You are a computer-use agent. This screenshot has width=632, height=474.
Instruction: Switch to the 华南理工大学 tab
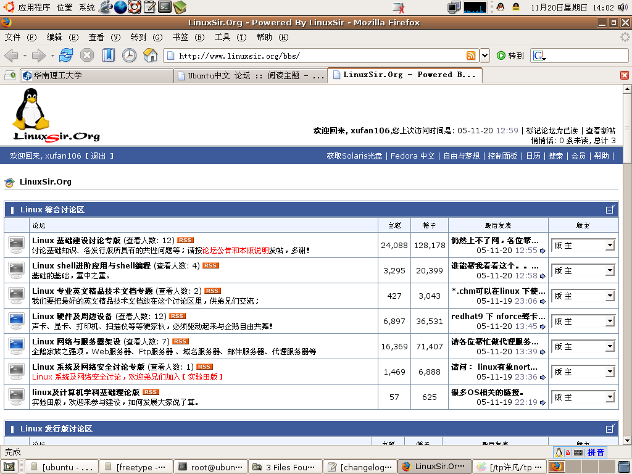[x=97, y=75]
